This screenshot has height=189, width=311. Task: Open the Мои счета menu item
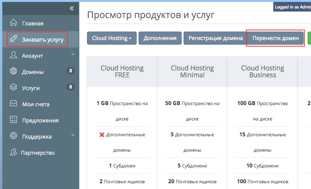36,104
